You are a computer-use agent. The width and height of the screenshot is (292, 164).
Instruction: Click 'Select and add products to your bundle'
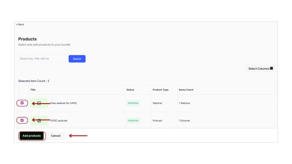[44, 45]
